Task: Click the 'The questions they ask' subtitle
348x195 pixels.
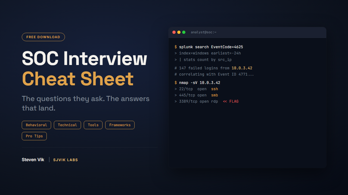Action: tap(86, 103)
